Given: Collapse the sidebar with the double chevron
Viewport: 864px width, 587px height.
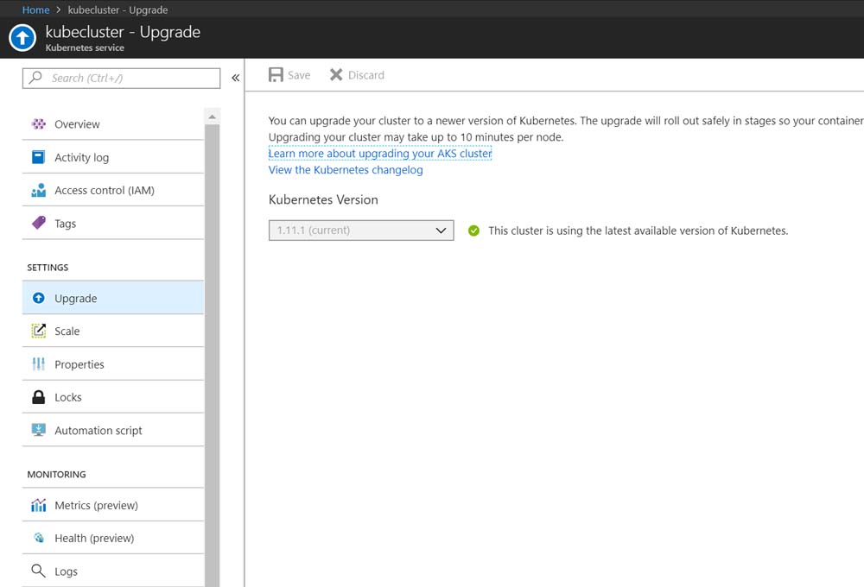Looking at the screenshot, I should 235,78.
